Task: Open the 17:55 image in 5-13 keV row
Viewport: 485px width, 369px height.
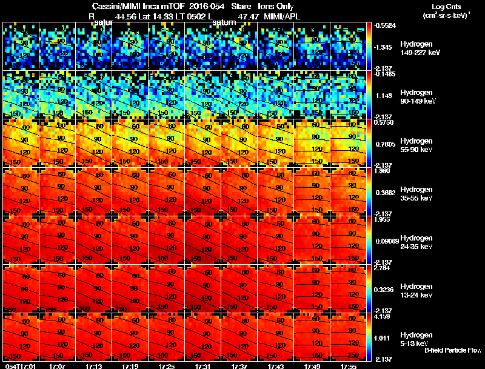Action: (x=348, y=337)
